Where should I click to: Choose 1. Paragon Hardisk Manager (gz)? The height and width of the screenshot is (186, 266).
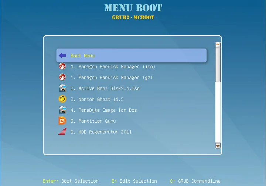(112, 78)
